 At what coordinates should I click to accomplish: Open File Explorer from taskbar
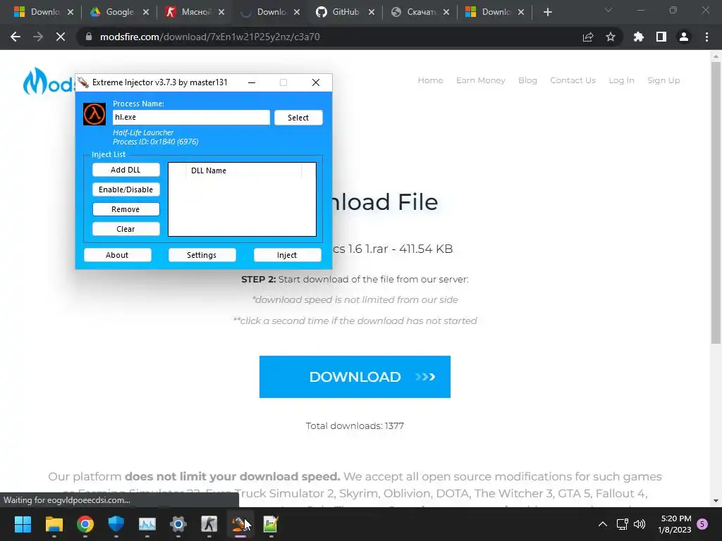point(54,524)
